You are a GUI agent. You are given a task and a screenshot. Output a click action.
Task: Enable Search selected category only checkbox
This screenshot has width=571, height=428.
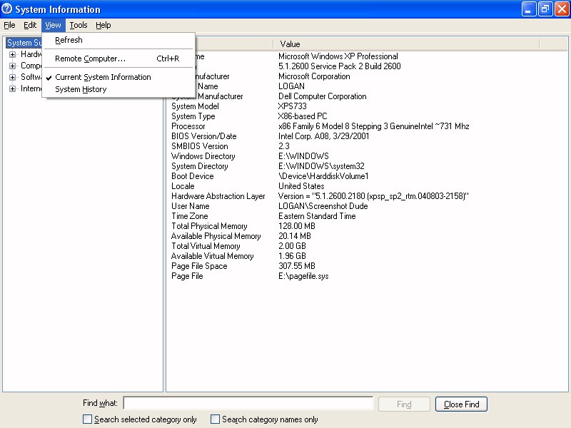click(x=87, y=419)
